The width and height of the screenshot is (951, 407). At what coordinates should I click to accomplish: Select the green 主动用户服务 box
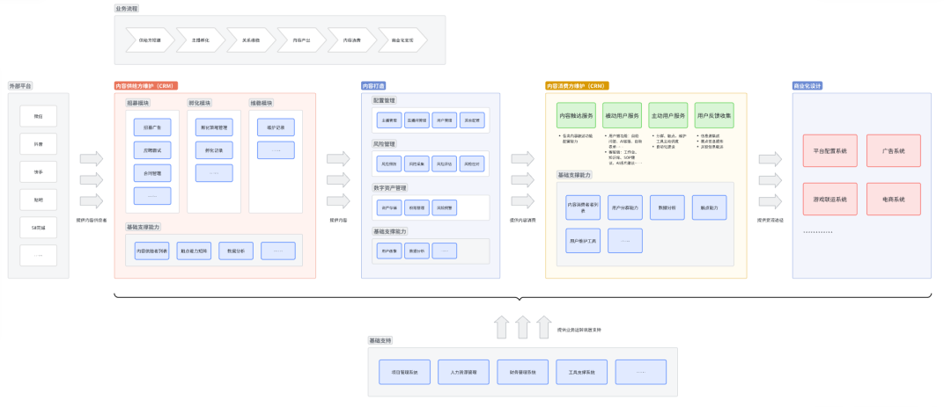coord(668,115)
